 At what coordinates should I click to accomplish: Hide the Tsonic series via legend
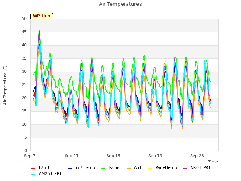pyautogui.click(x=110, y=167)
